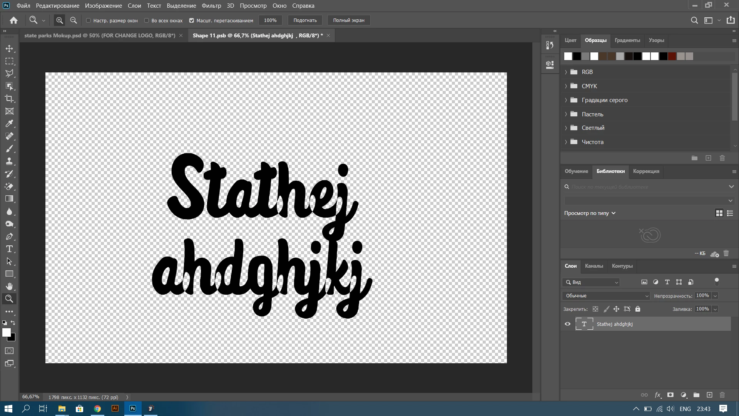Select the Pen tool
The width and height of the screenshot is (739, 416).
pyautogui.click(x=9, y=237)
